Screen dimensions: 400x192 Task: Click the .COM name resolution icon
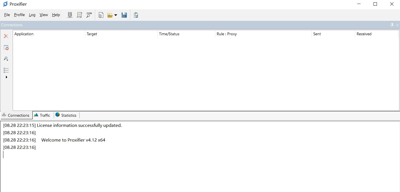[x=89, y=15]
